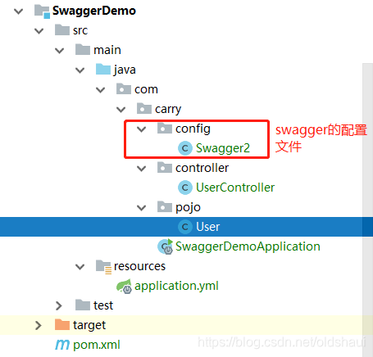
Task: Click the resources folder icon
Action: tap(103, 266)
